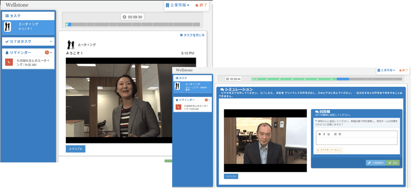Select the タスク header in back window
This screenshot has height=188, width=411.
28,16
